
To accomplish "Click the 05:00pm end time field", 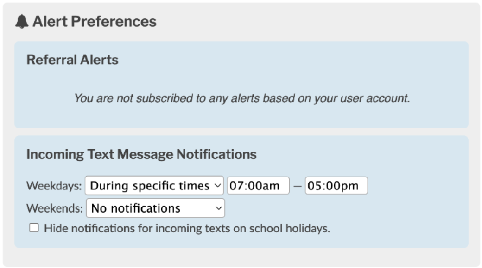I will (336, 186).
